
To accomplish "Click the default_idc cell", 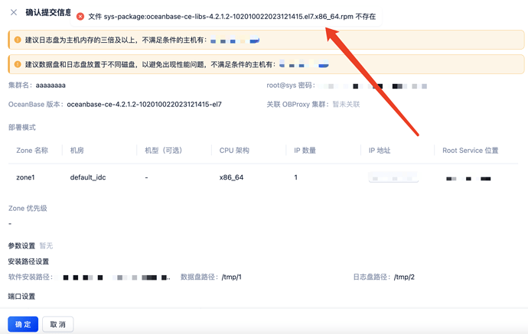I will [x=88, y=177].
